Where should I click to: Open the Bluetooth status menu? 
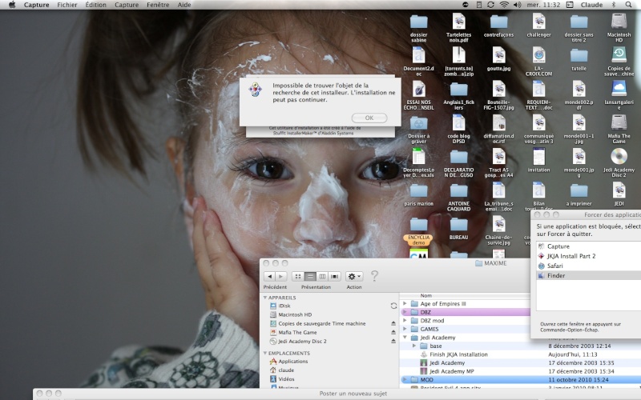(x=614, y=5)
